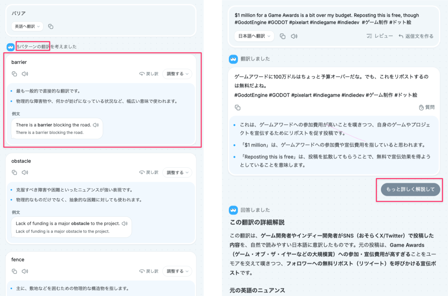Click the 例文 label in obstacle card
Image resolution: width=448 pixels, height=296 pixels.
(16, 212)
